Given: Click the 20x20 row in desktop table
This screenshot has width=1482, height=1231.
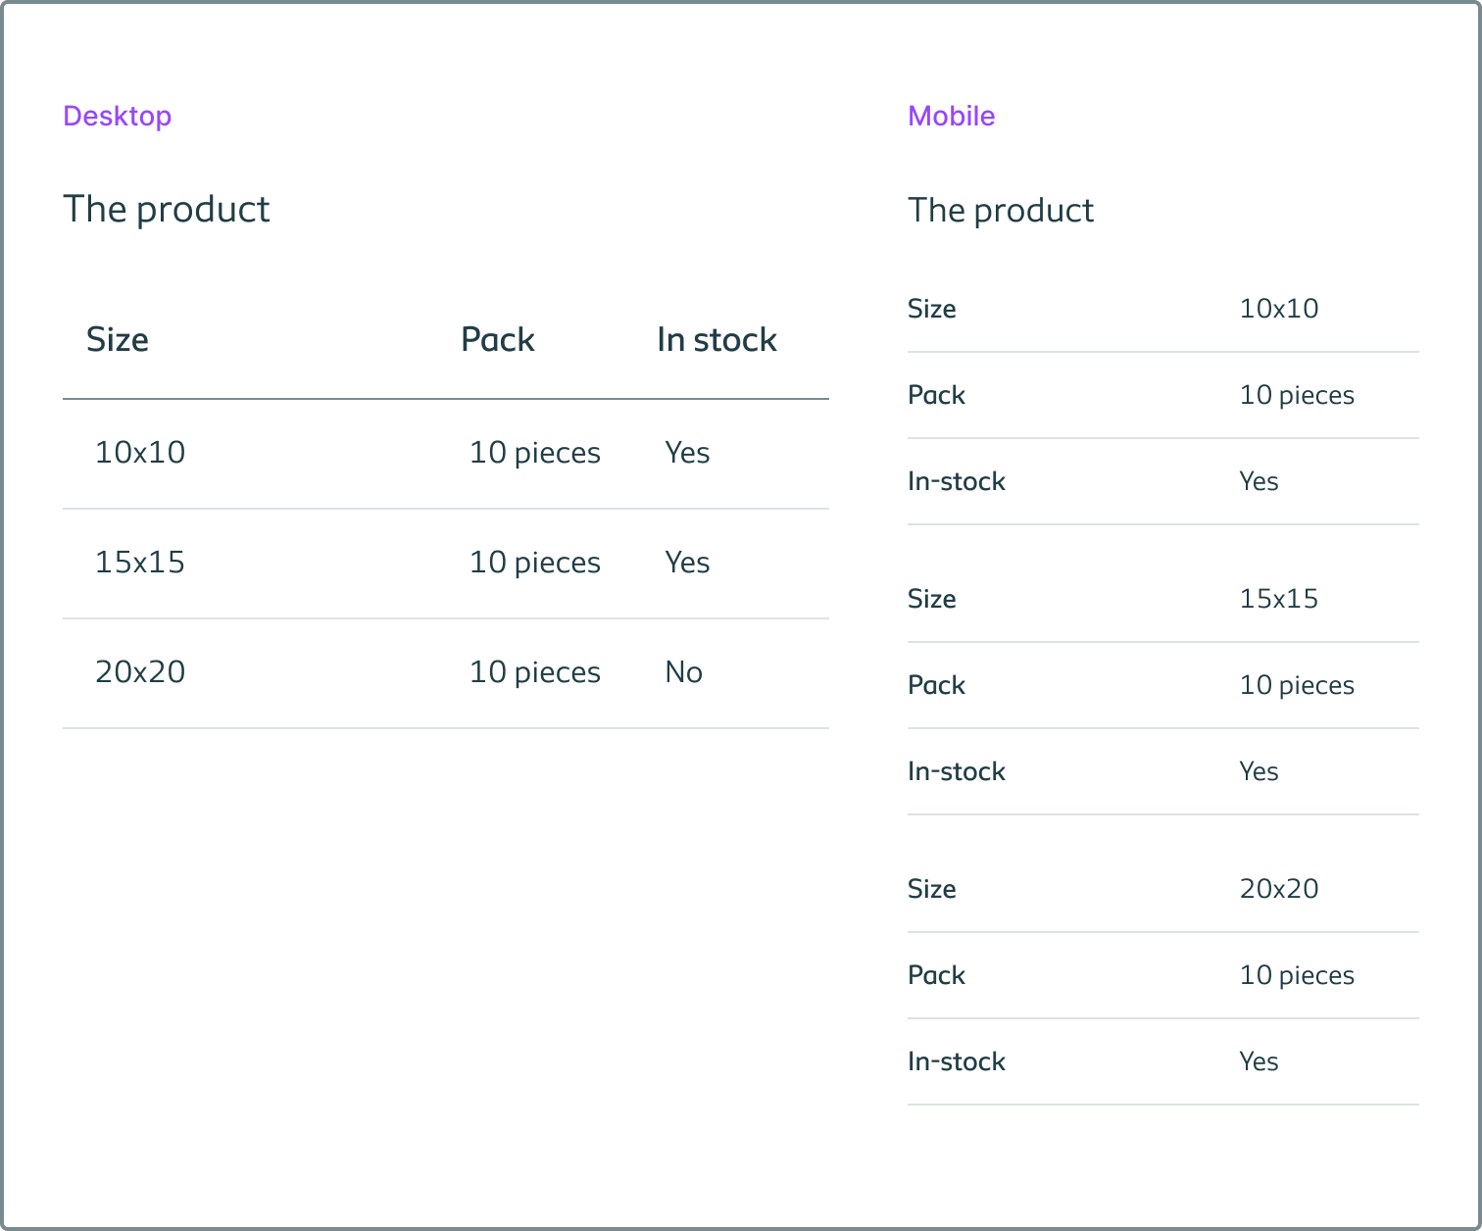Looking at the screenshot, I should click(x=140, y=671).
